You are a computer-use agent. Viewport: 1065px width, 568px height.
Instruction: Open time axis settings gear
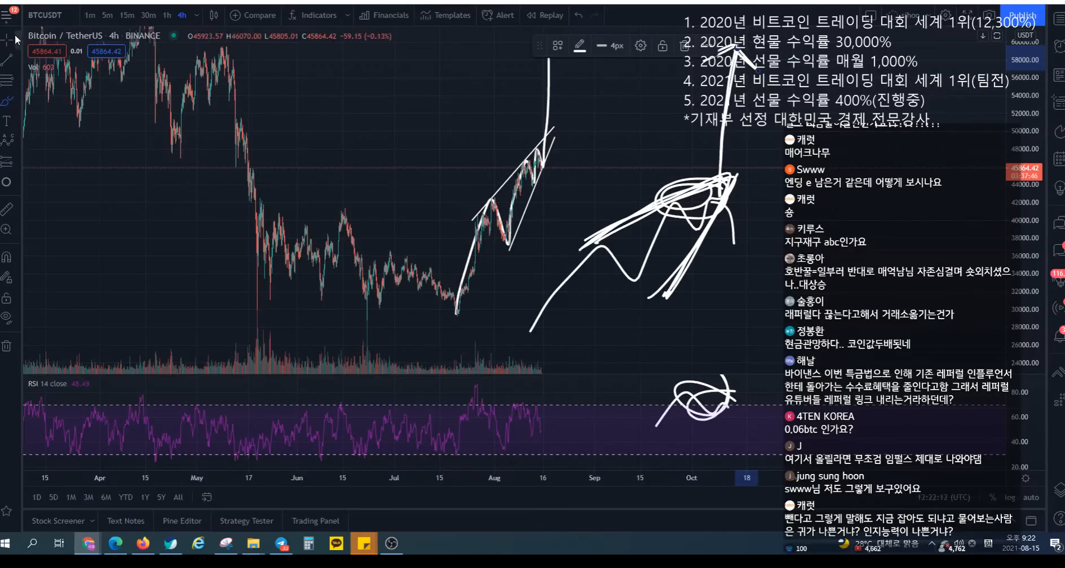point(1025,479)
